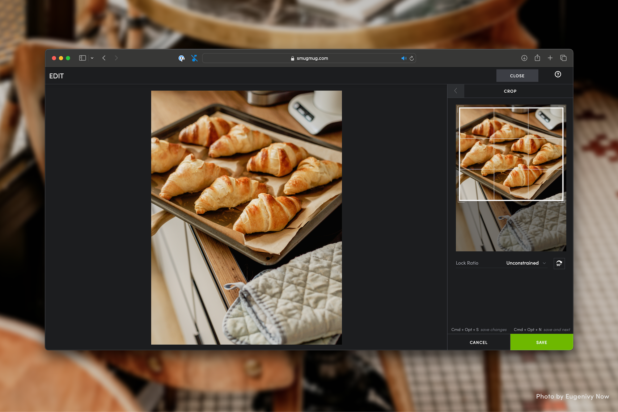Mute tab audio via speaker icon
This screenshot has height=412, width=618.
coord(404,58)
